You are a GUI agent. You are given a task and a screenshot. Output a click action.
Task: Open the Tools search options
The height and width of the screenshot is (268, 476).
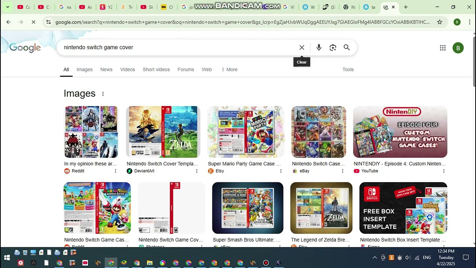(x=348, y=70)
